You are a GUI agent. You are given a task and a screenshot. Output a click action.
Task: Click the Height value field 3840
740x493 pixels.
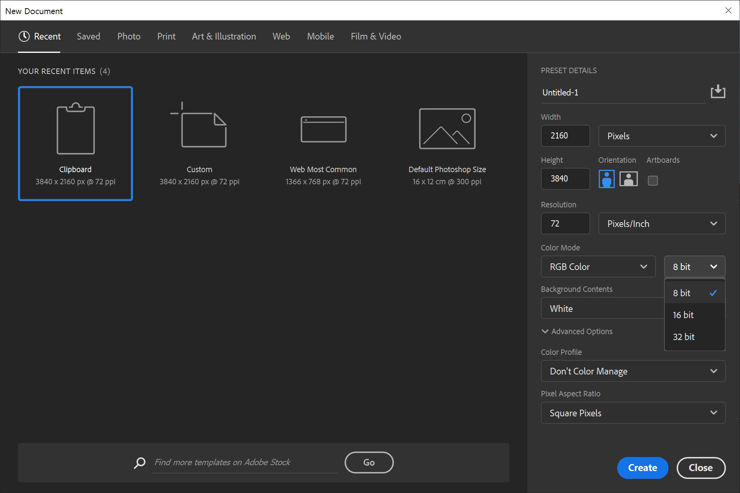565,179
